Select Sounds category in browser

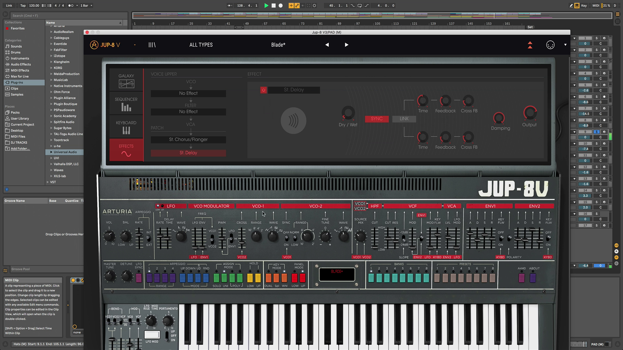16,47
